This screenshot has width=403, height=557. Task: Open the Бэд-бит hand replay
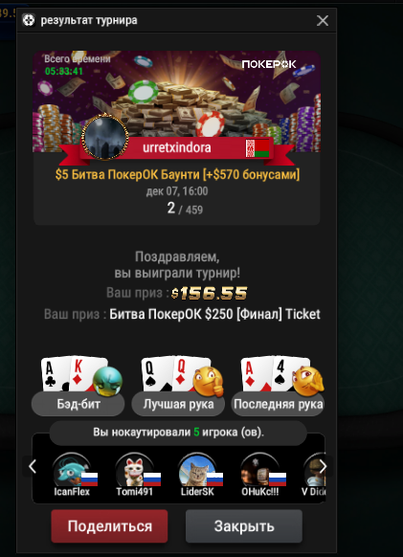(x=78, y=404)
